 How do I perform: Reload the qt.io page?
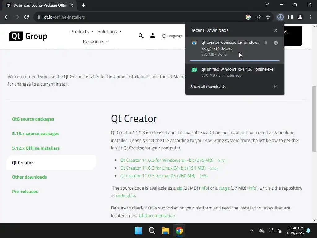pyautogui.click(x=27, y=17)
